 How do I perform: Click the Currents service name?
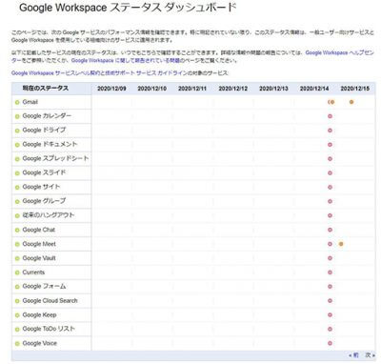coord(33,273)
